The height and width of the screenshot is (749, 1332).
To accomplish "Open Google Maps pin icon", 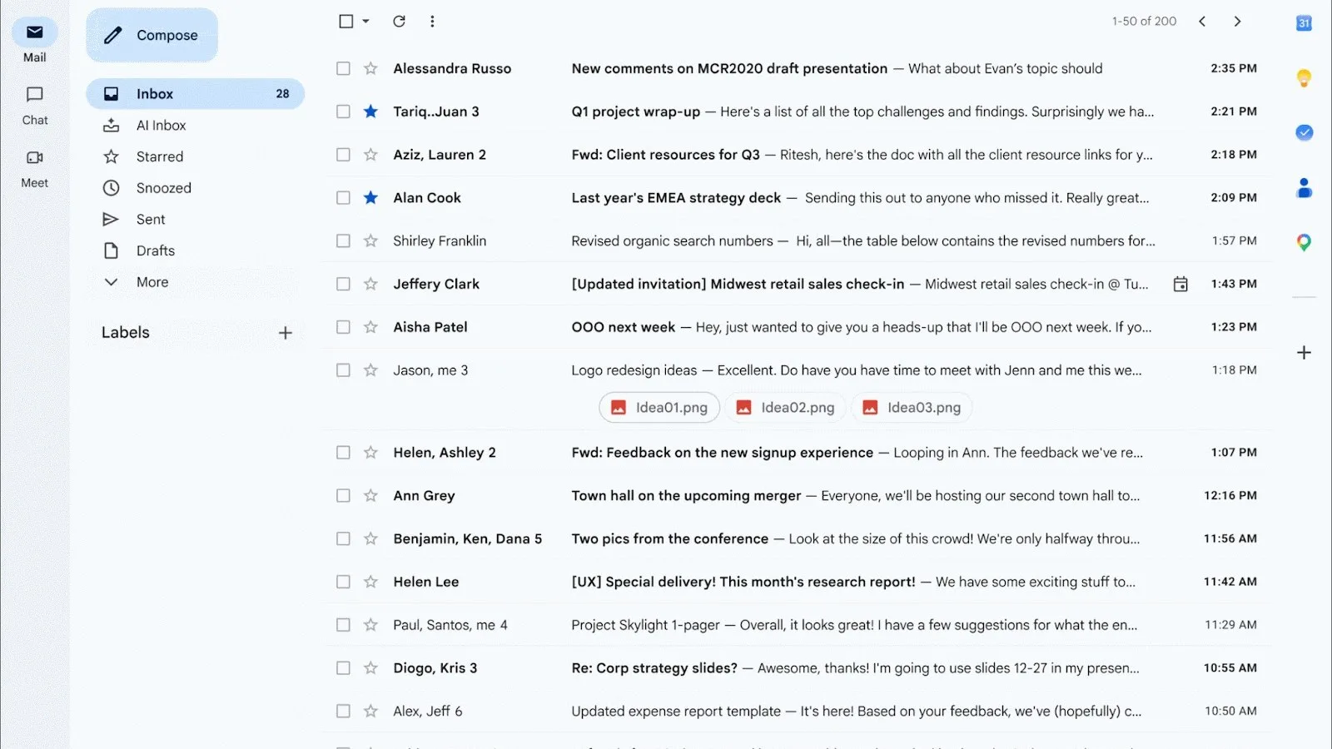I will click(1304, 242).
